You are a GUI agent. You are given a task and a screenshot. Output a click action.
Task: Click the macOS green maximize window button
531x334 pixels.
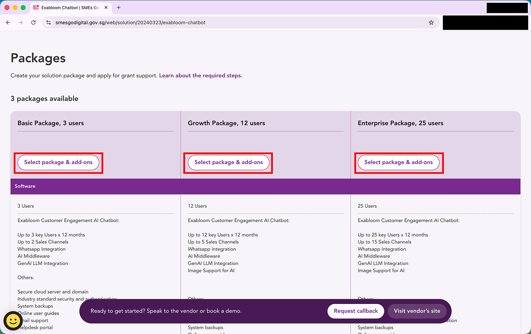click(23, 7)
